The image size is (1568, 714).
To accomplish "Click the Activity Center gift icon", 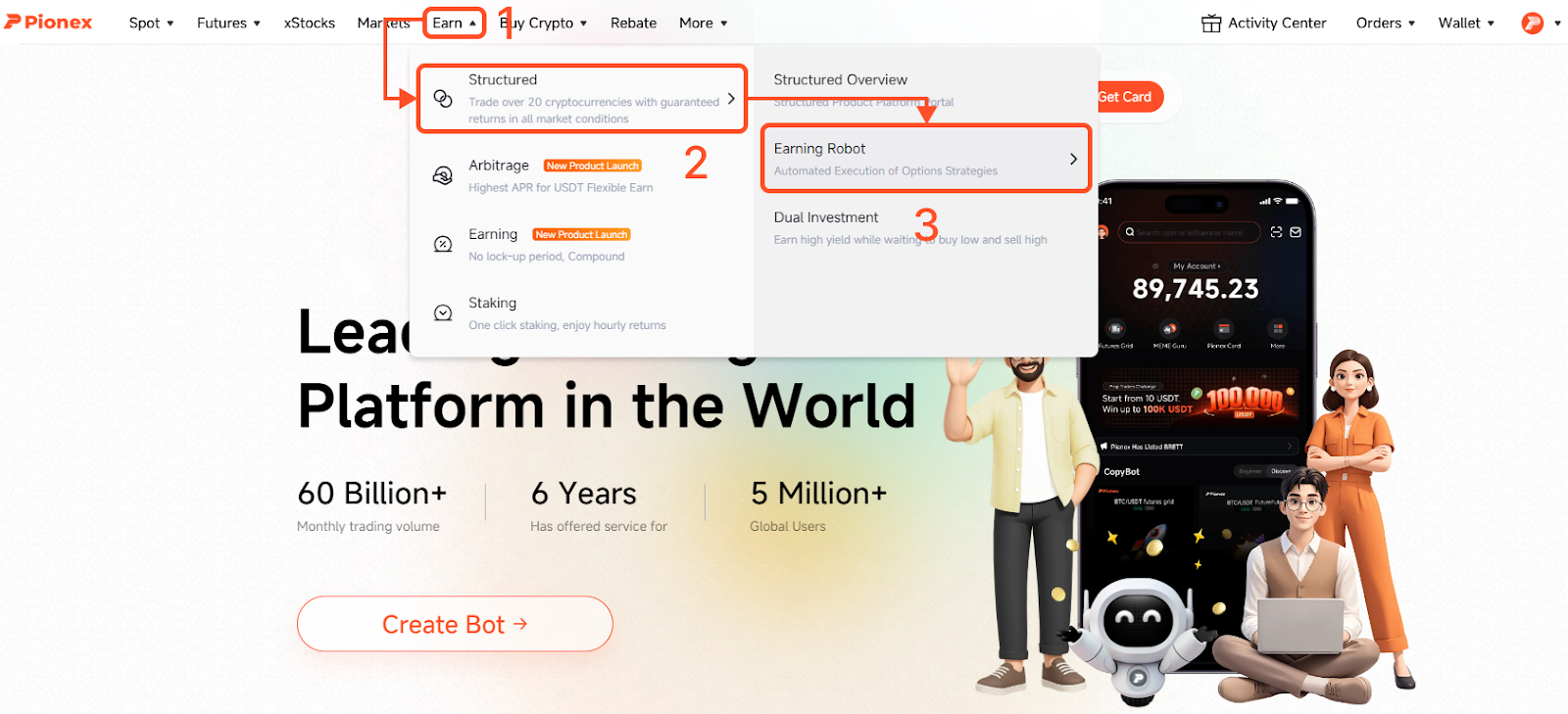I will point(1211,24).
